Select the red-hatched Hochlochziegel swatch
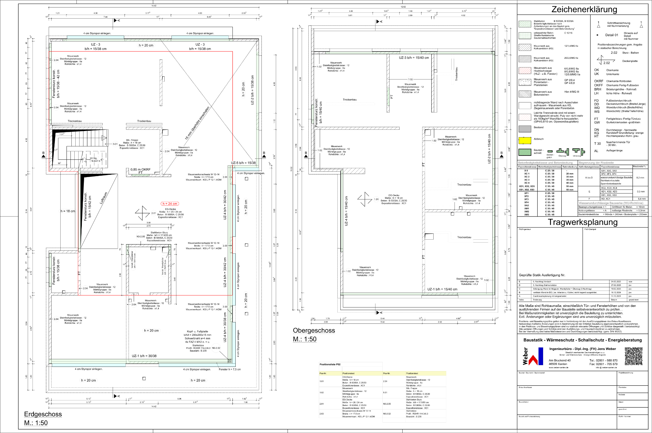Viewport: 652px width, 433px height. 525,71
